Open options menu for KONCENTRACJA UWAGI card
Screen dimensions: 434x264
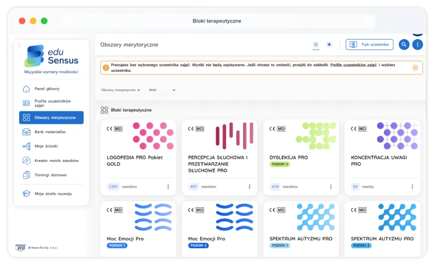click(x=412, y=186)
